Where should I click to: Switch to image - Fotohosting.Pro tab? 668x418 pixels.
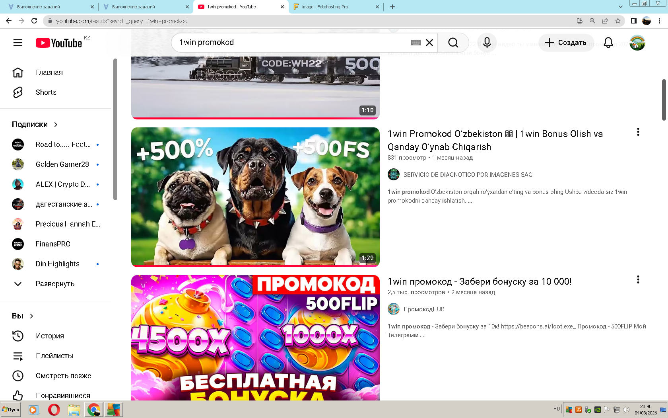click(x=335, y=7)
